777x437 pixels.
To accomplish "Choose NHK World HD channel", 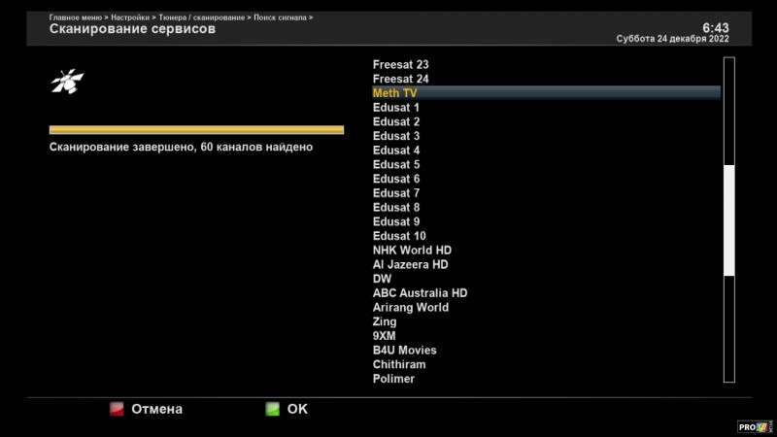I will tap(412, 251).
